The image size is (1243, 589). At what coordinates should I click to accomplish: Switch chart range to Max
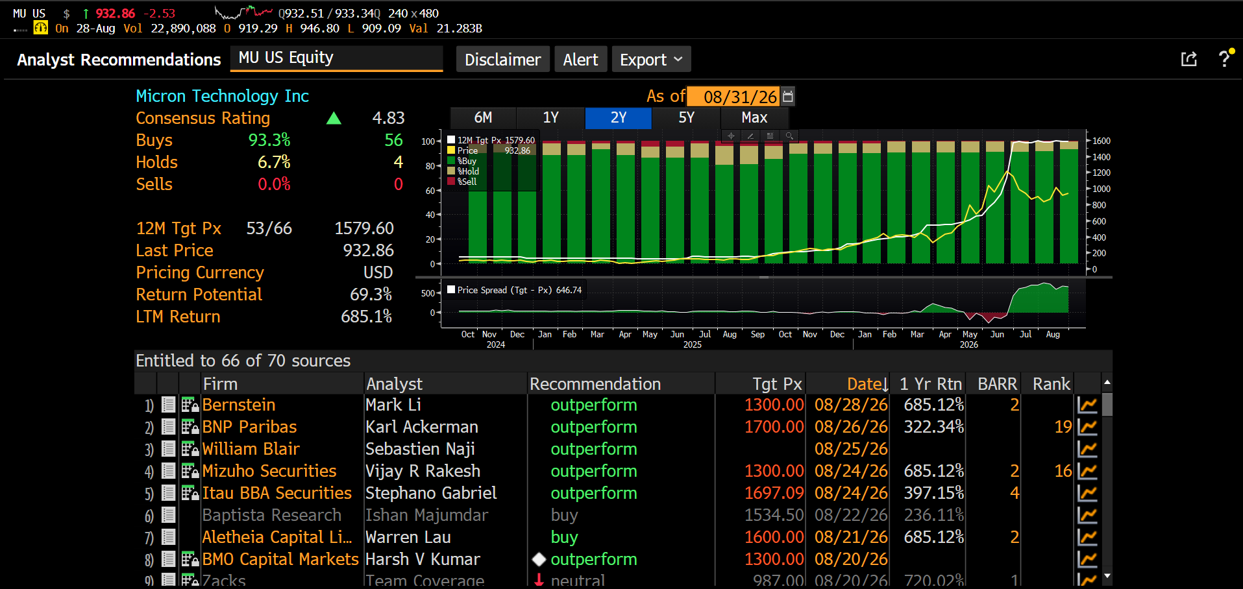tap(754, 118)
